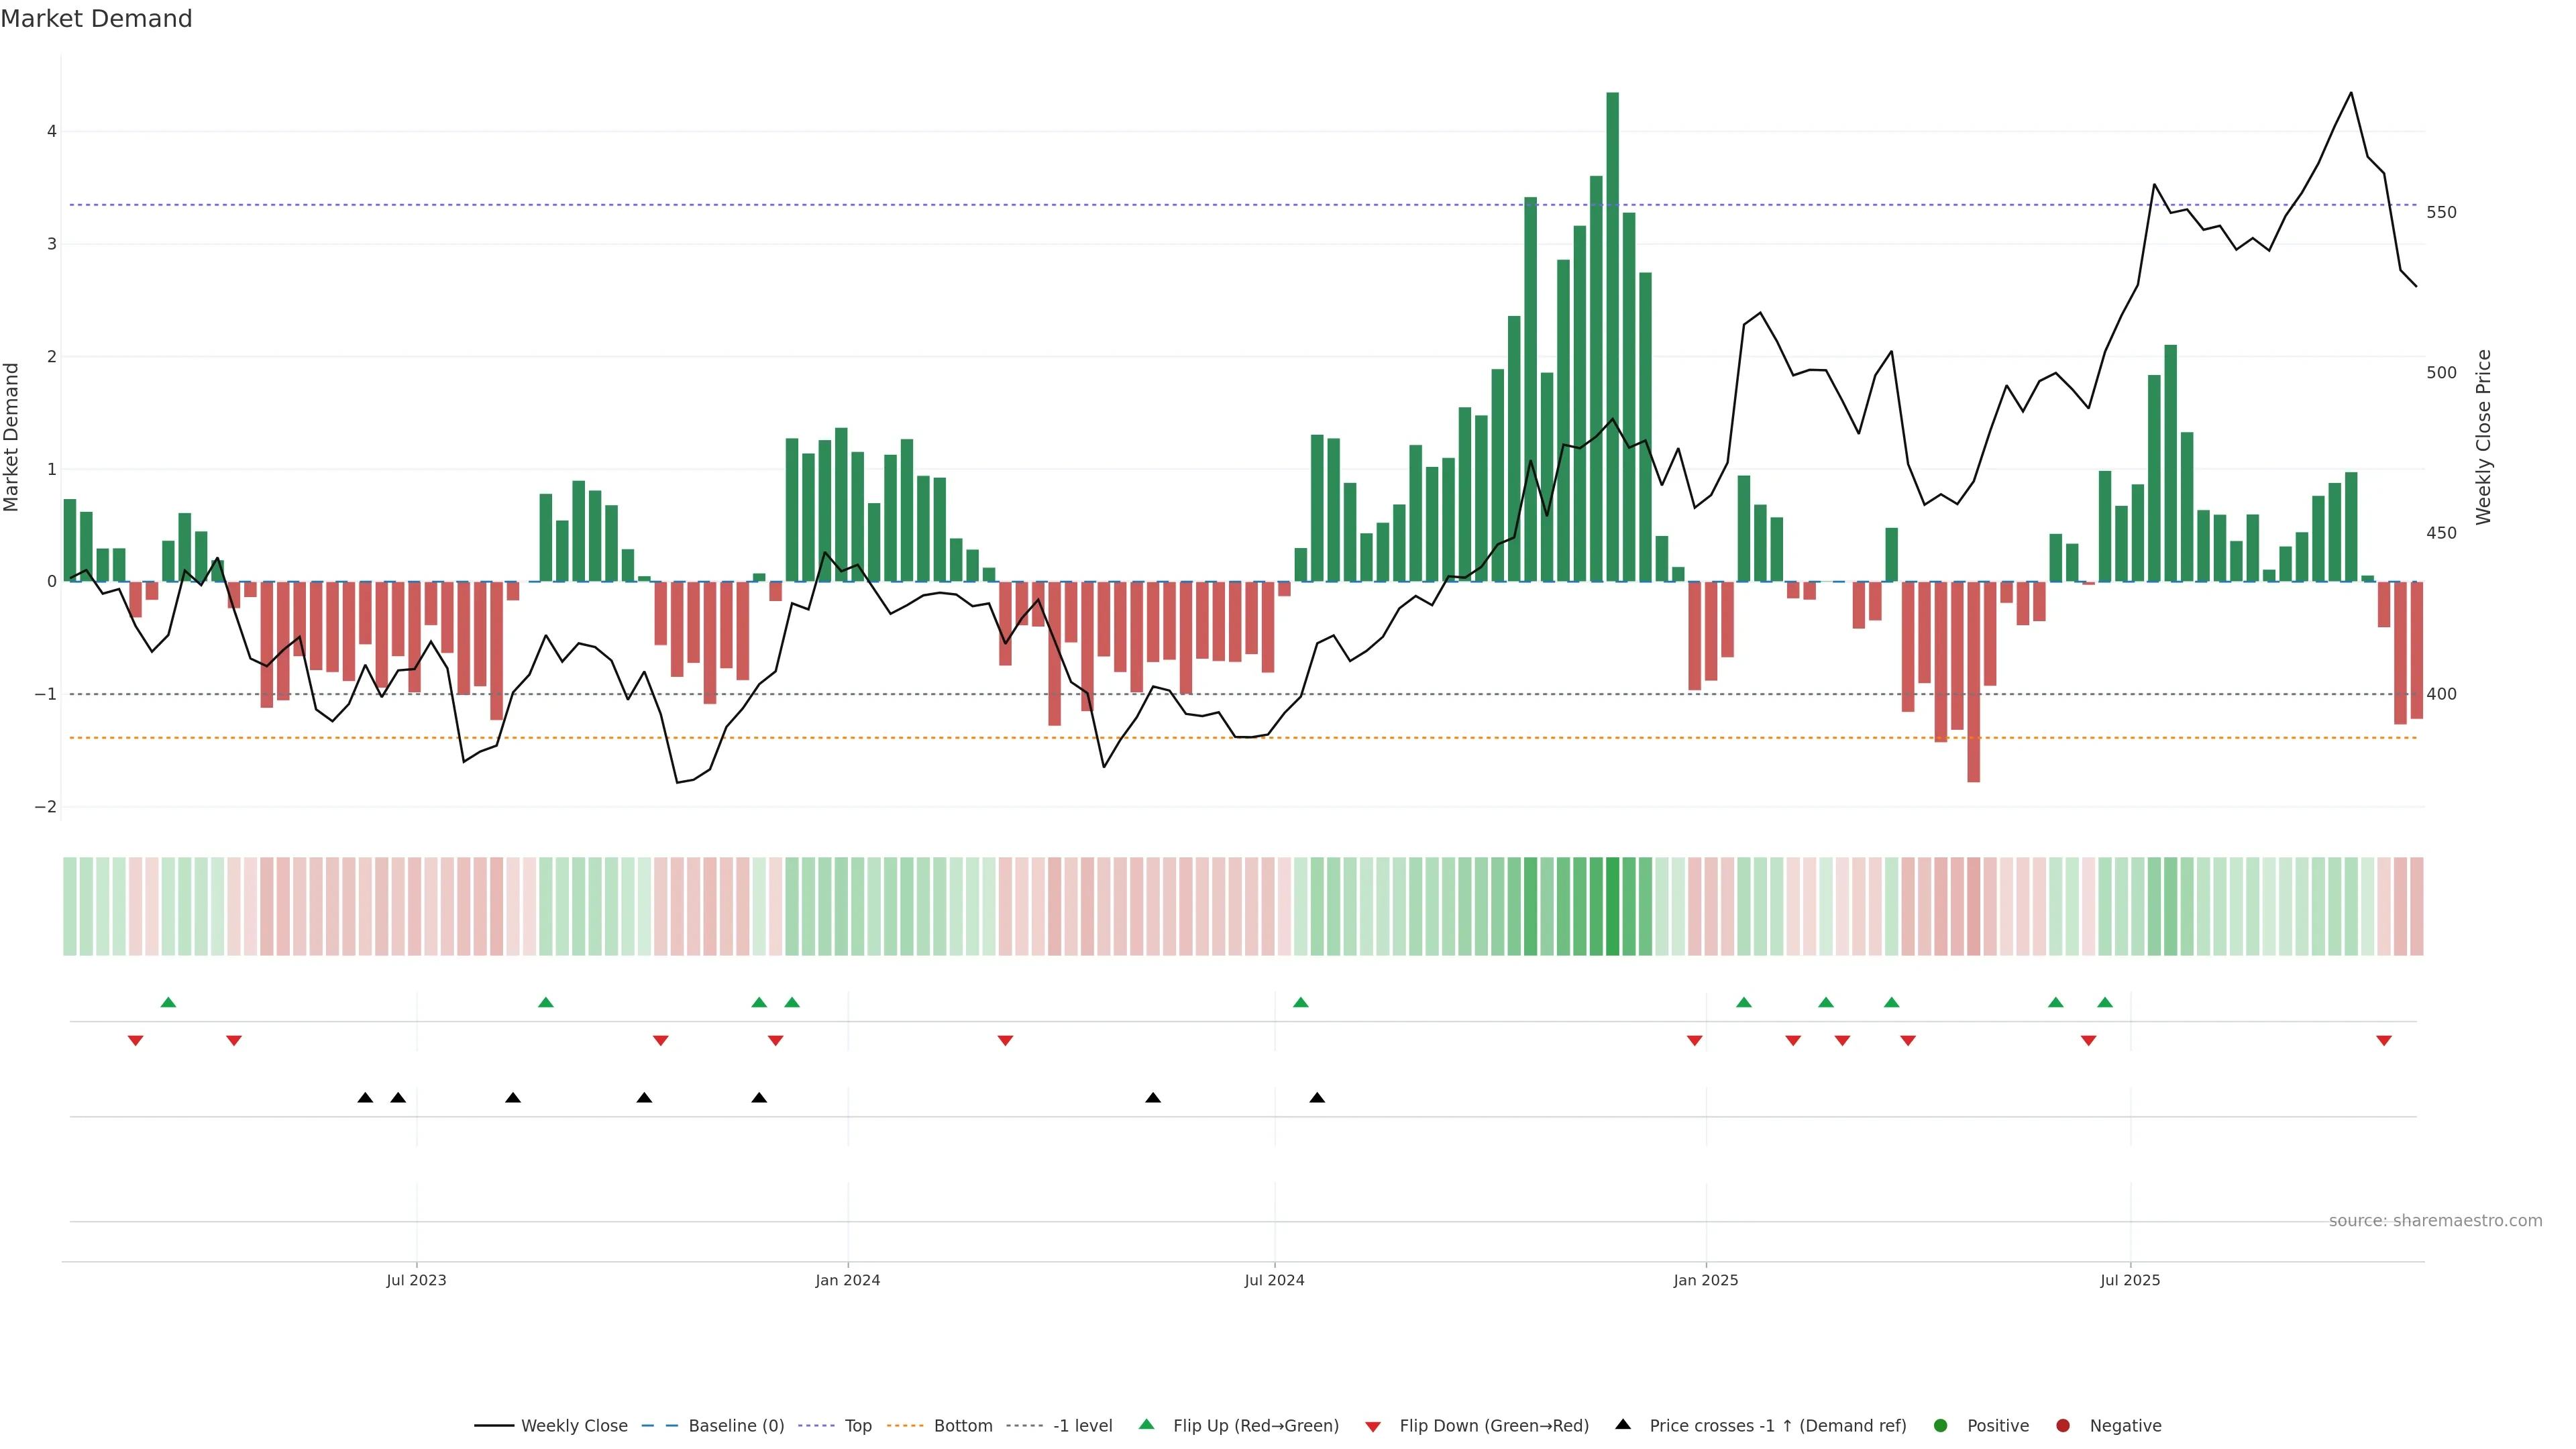The width and height of the screenshot is (2576, 1449).
Task: Click the Negative red circle legend icon
Action: click(2063, 1425)
